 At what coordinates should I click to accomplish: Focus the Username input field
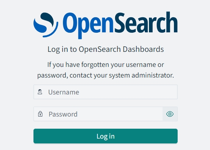106,92
